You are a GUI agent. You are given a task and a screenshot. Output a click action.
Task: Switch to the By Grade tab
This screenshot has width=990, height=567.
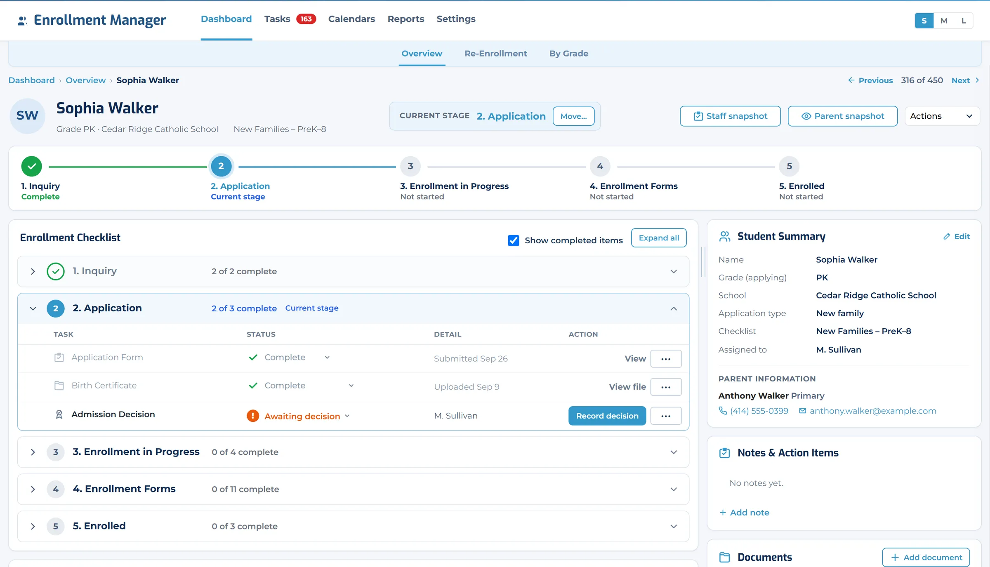(x=569, y=54)
